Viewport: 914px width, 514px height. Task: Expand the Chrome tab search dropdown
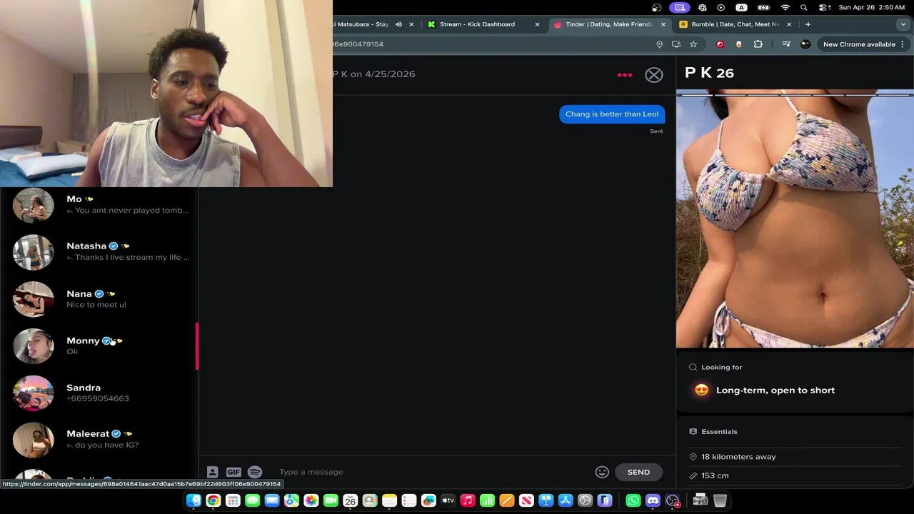[x=903, y=24]
